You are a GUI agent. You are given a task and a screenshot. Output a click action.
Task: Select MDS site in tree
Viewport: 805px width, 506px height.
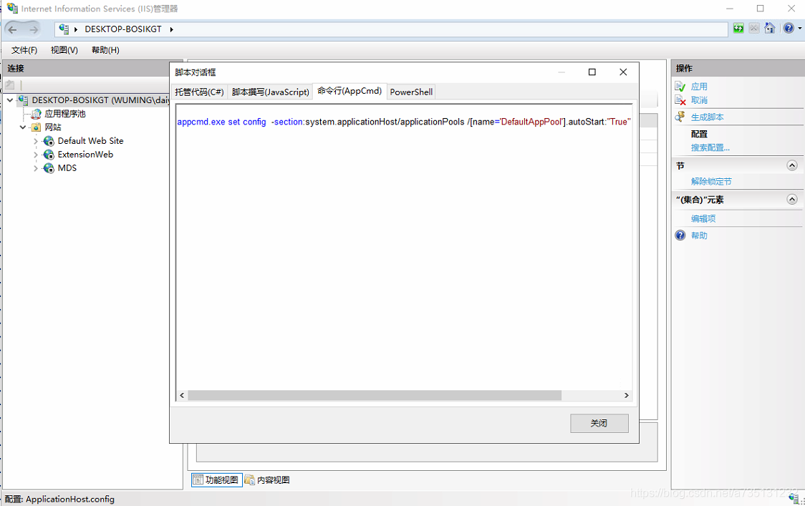(67, 167)
